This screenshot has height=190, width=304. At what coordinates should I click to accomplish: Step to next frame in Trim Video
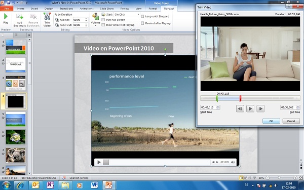coord(260,108)
